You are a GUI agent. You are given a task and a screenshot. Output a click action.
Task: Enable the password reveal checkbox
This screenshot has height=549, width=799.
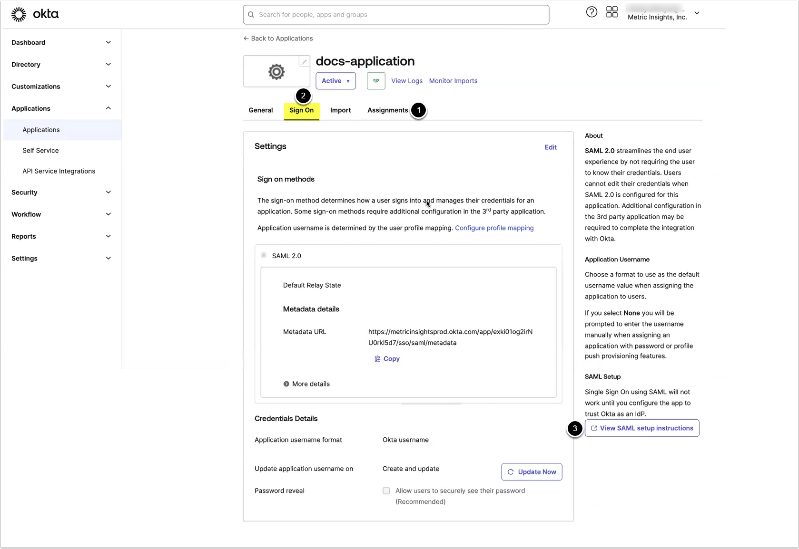[x=386, y=491]
